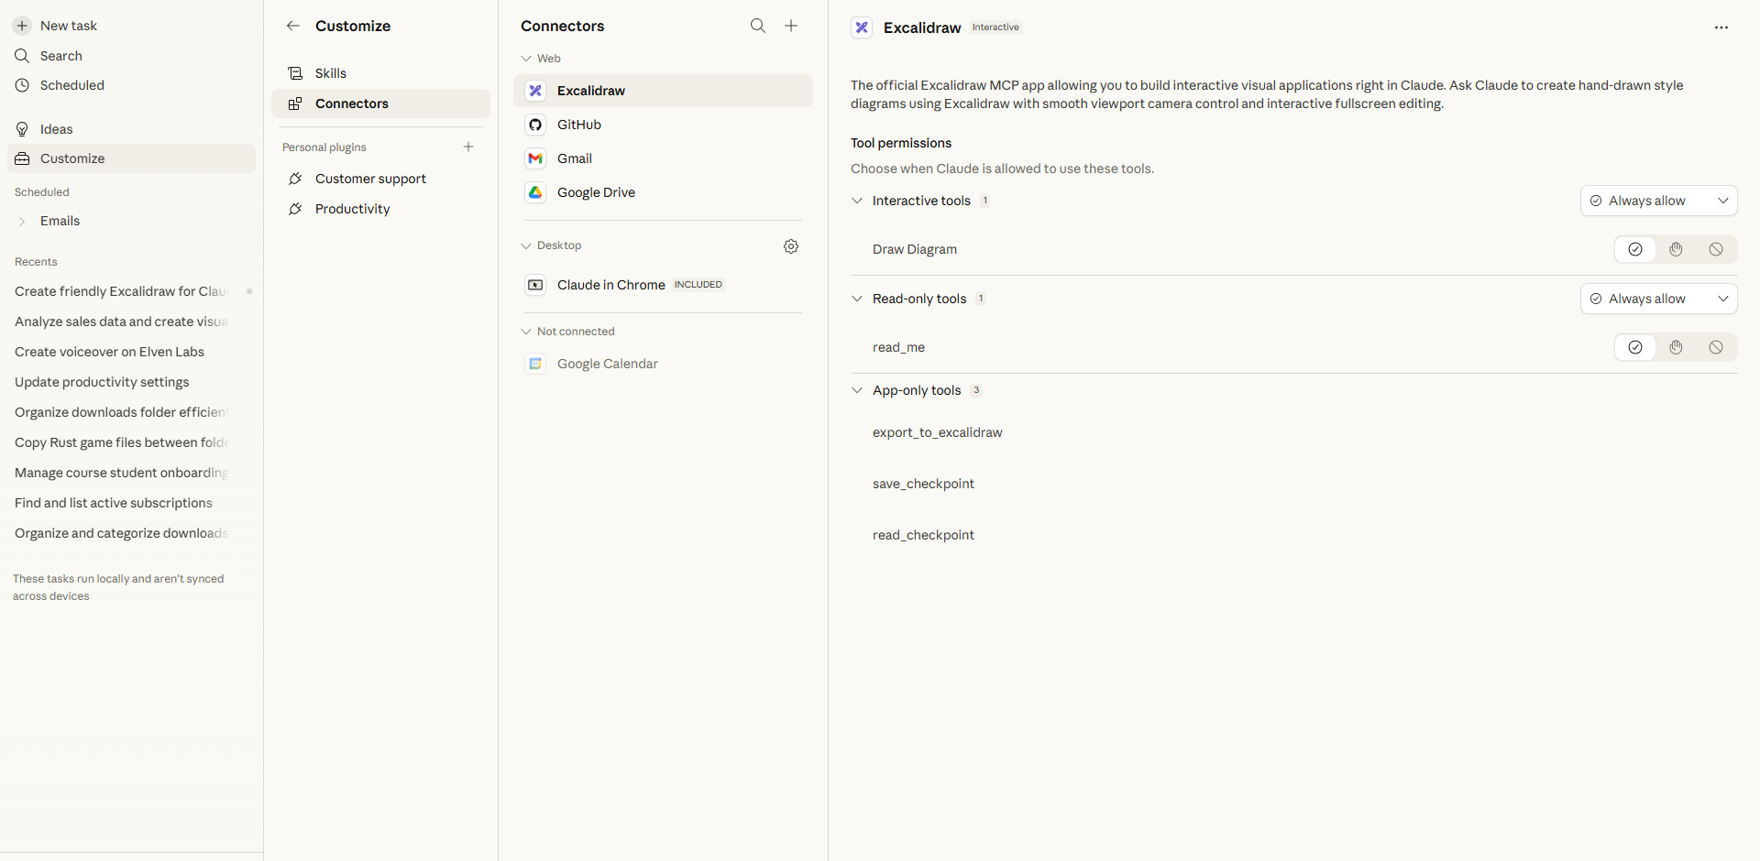Open recent task Create voiceover on Elven Labs
The image size is (1760, 861).
point(109,352)
